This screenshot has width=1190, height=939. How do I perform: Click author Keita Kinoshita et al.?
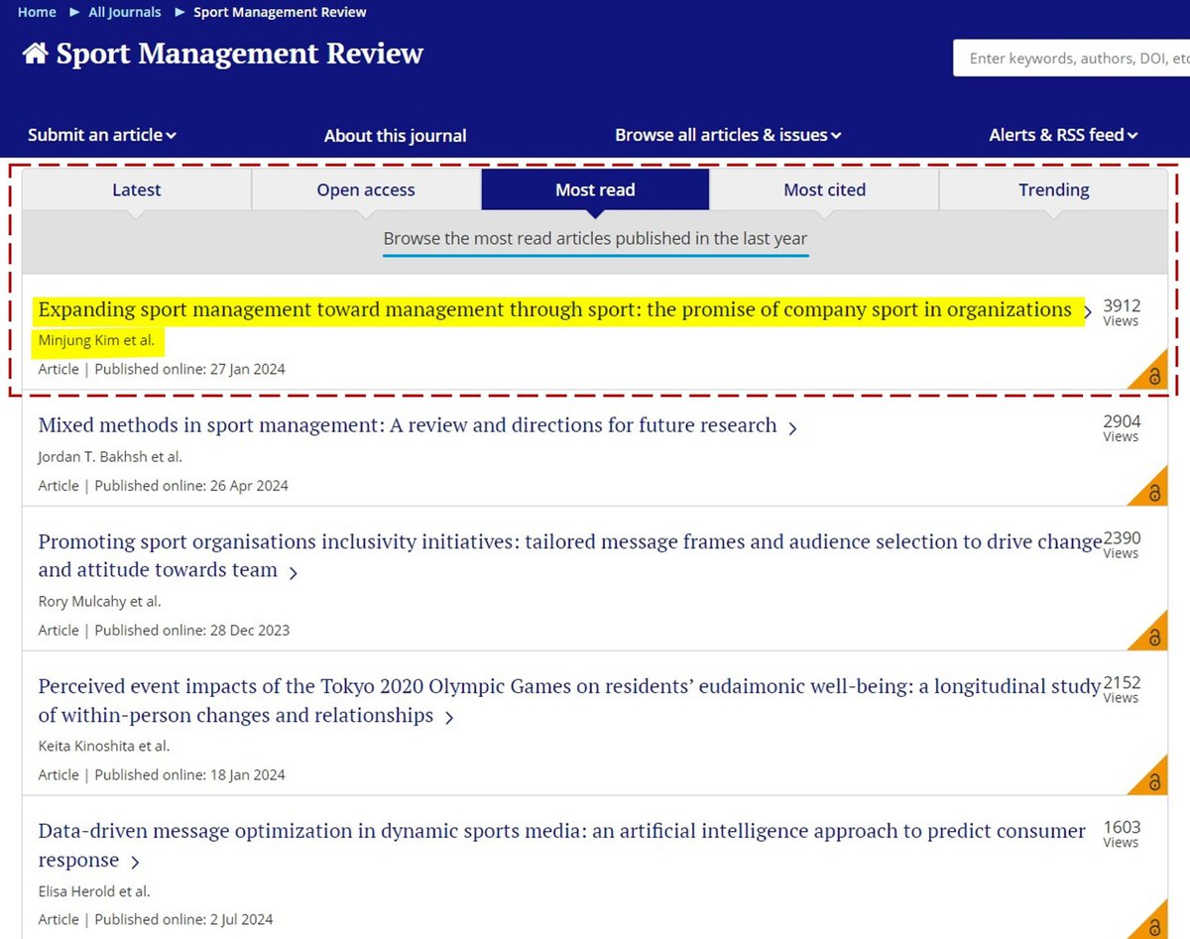104,747
